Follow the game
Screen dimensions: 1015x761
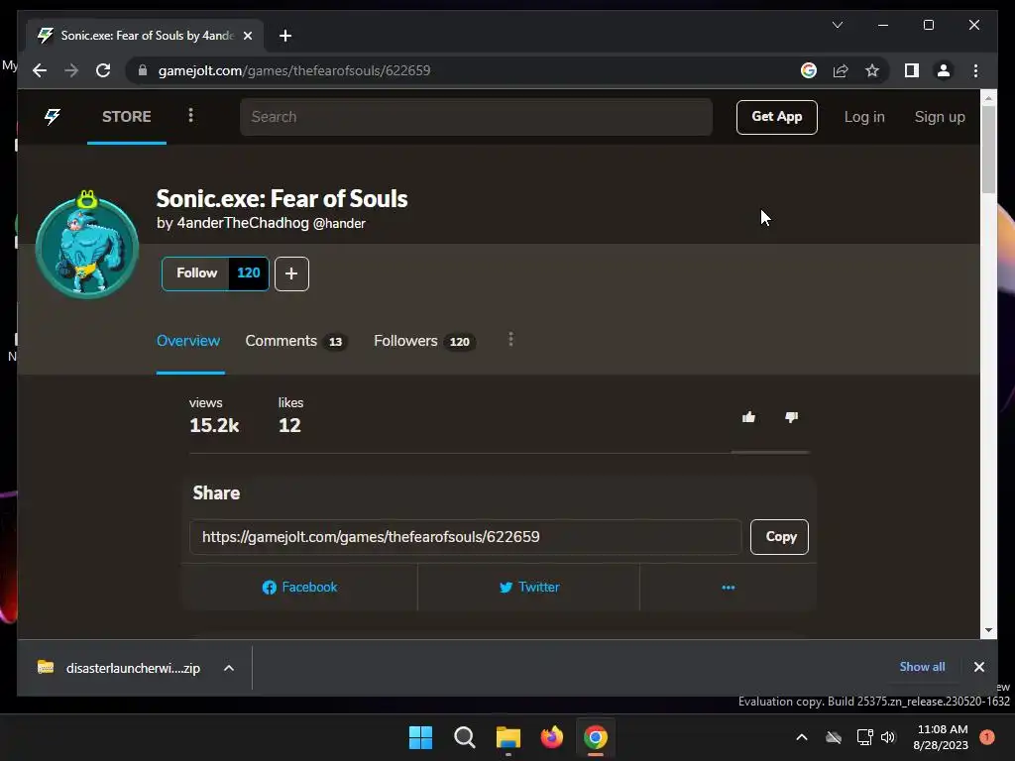[x=196, y=273]
